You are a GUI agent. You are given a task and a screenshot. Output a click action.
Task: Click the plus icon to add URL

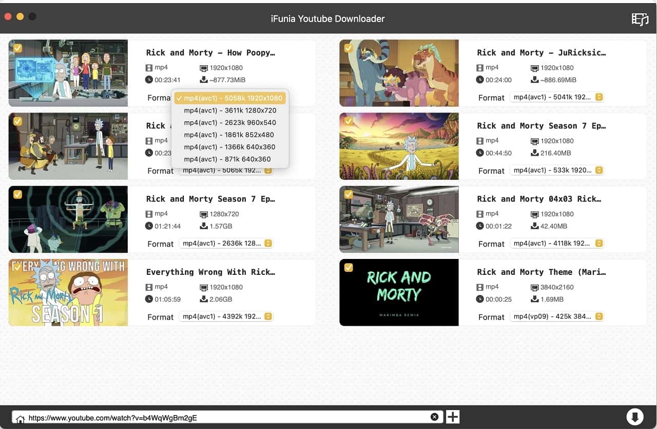pos(452,417)
